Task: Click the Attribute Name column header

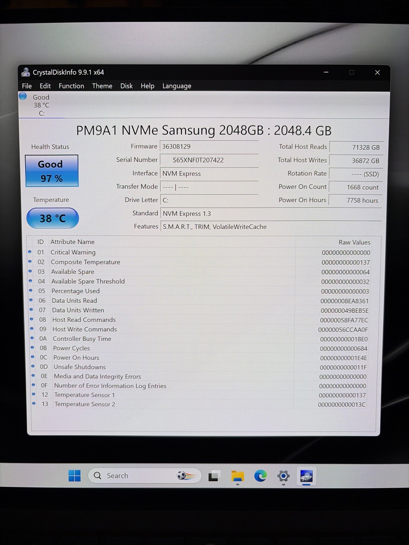Action: (x=73, y=242)
